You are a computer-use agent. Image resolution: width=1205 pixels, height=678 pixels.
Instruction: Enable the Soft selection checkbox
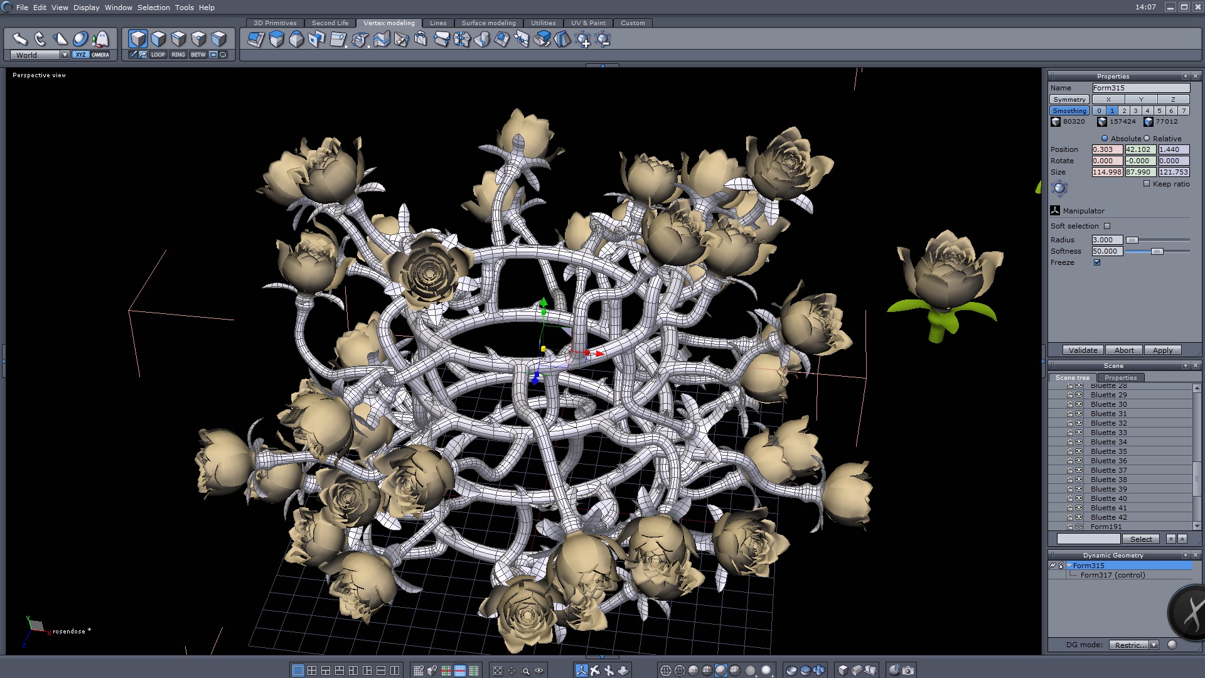pyautogui.click(x=1107, y=226)
